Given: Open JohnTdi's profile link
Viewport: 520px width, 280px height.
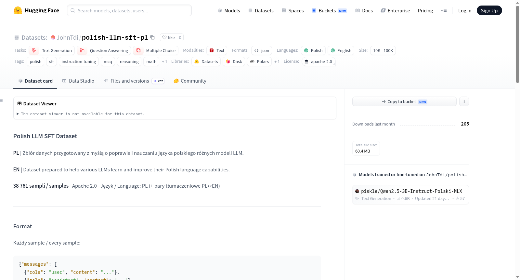Looking at the screenshot, I should [67, 37].
